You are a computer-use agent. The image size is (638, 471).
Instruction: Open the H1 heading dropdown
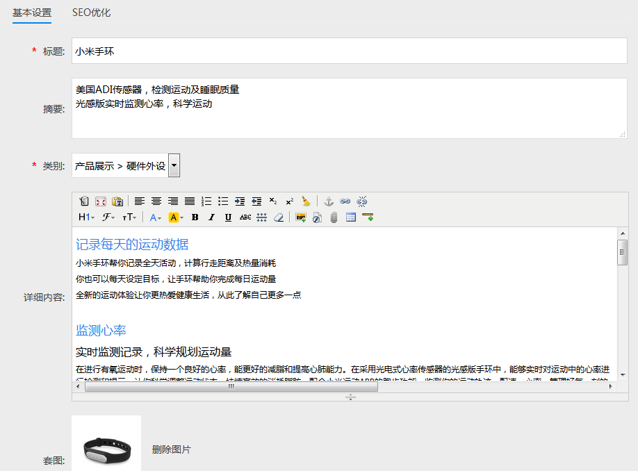click(86, 217)
